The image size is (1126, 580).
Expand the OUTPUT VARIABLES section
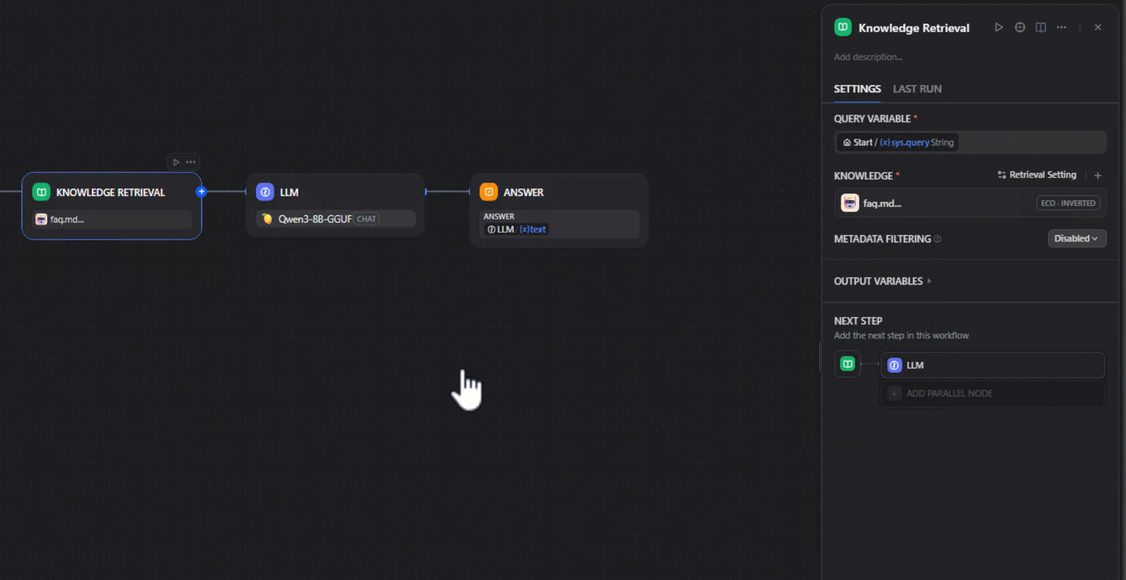click(x=882, y=282)
